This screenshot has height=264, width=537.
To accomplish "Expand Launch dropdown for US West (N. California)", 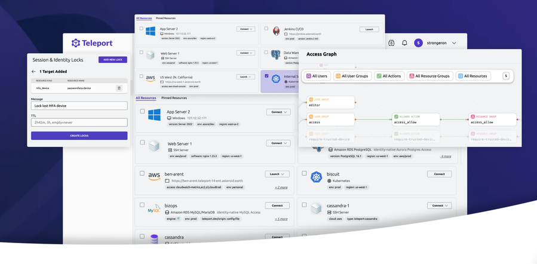I will pyautogui.click(x=246, y=76).
